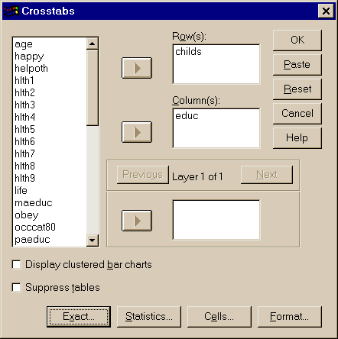Select the 'happy' variable in list

29,56
